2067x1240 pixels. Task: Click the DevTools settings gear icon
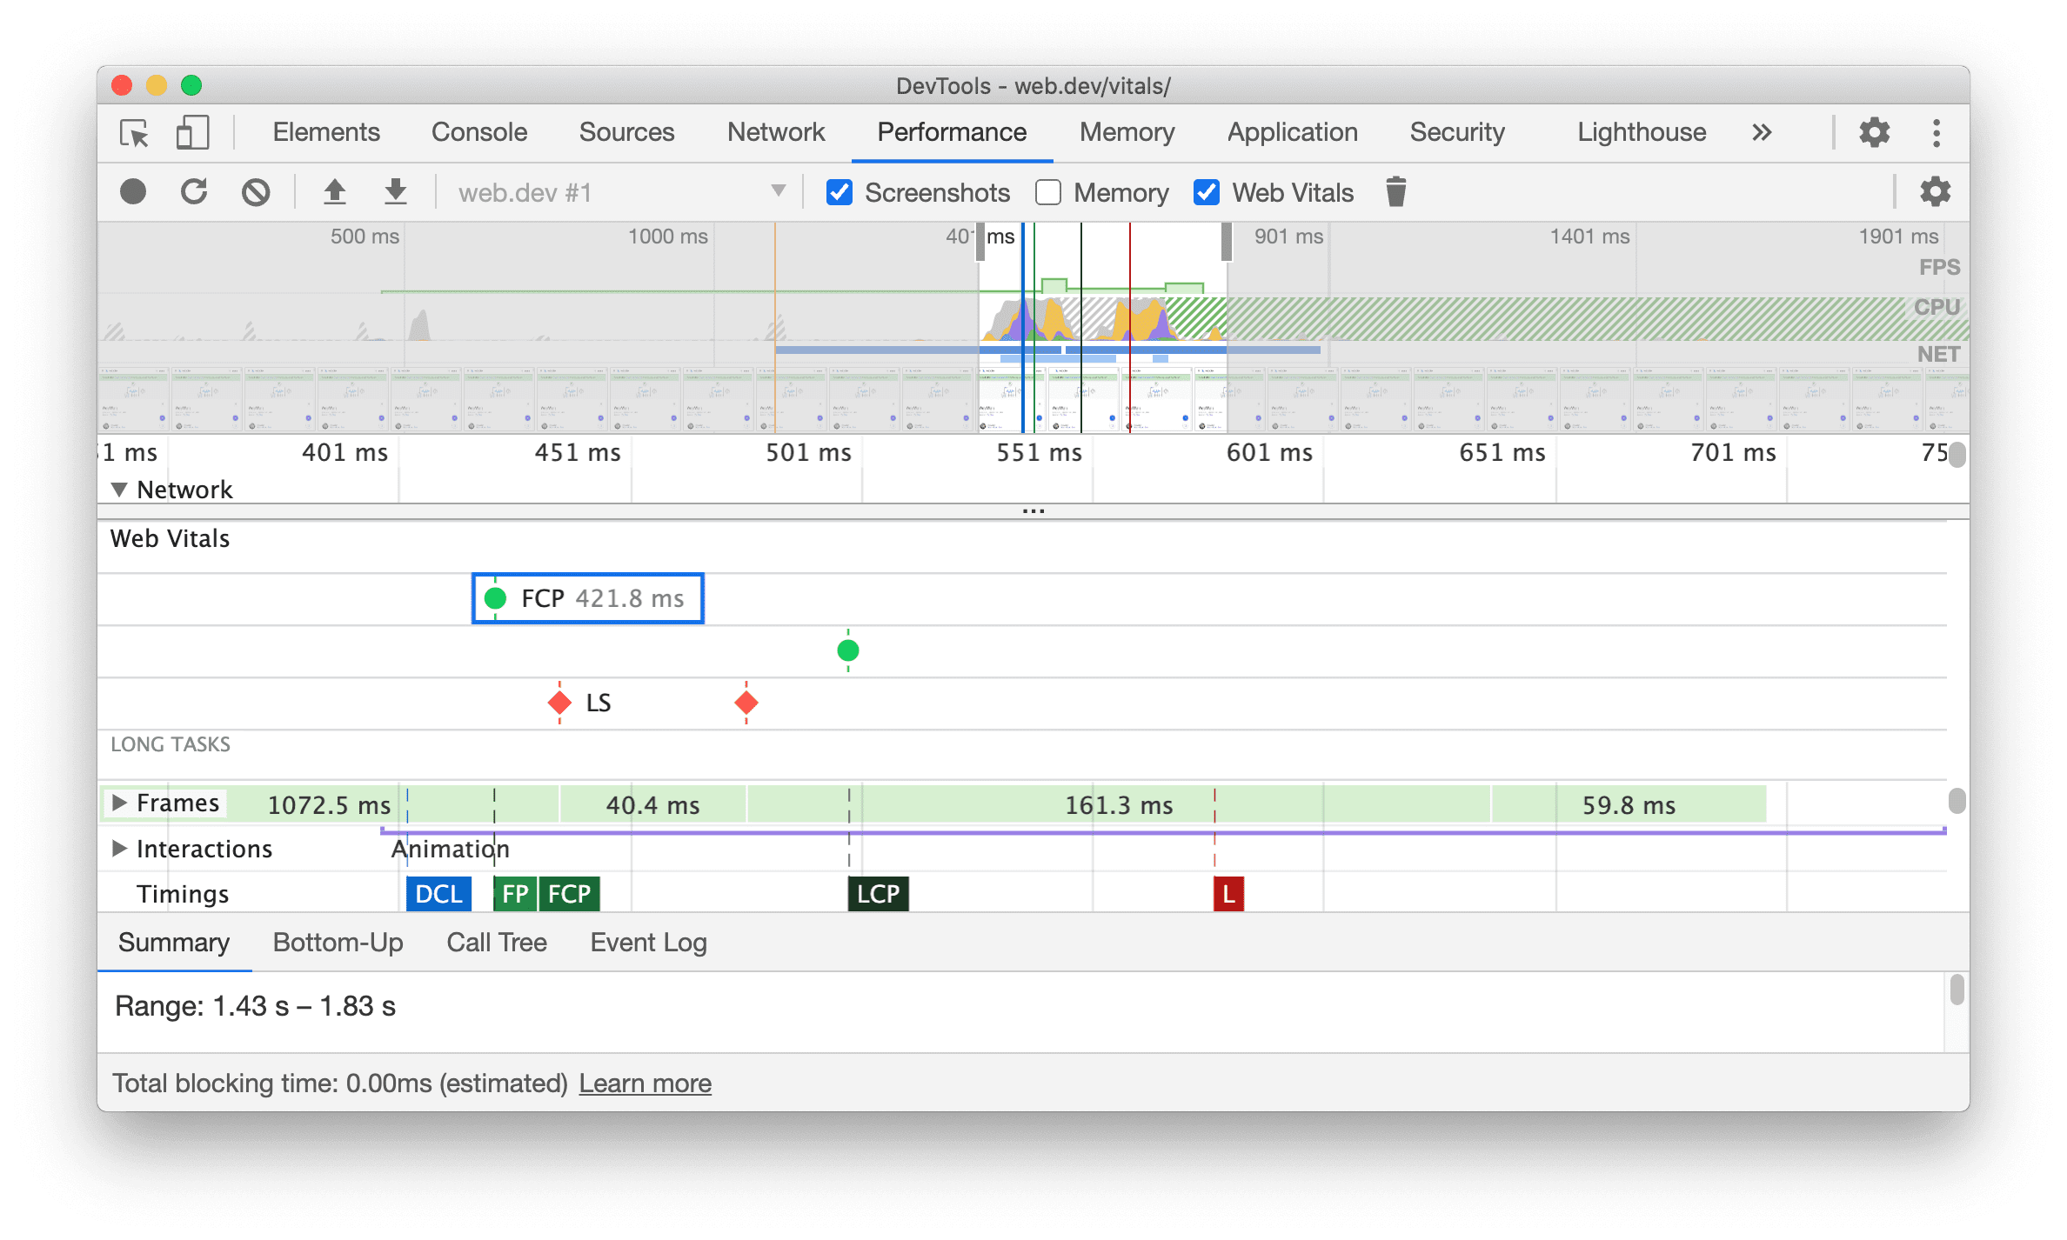coord(1874,131)
